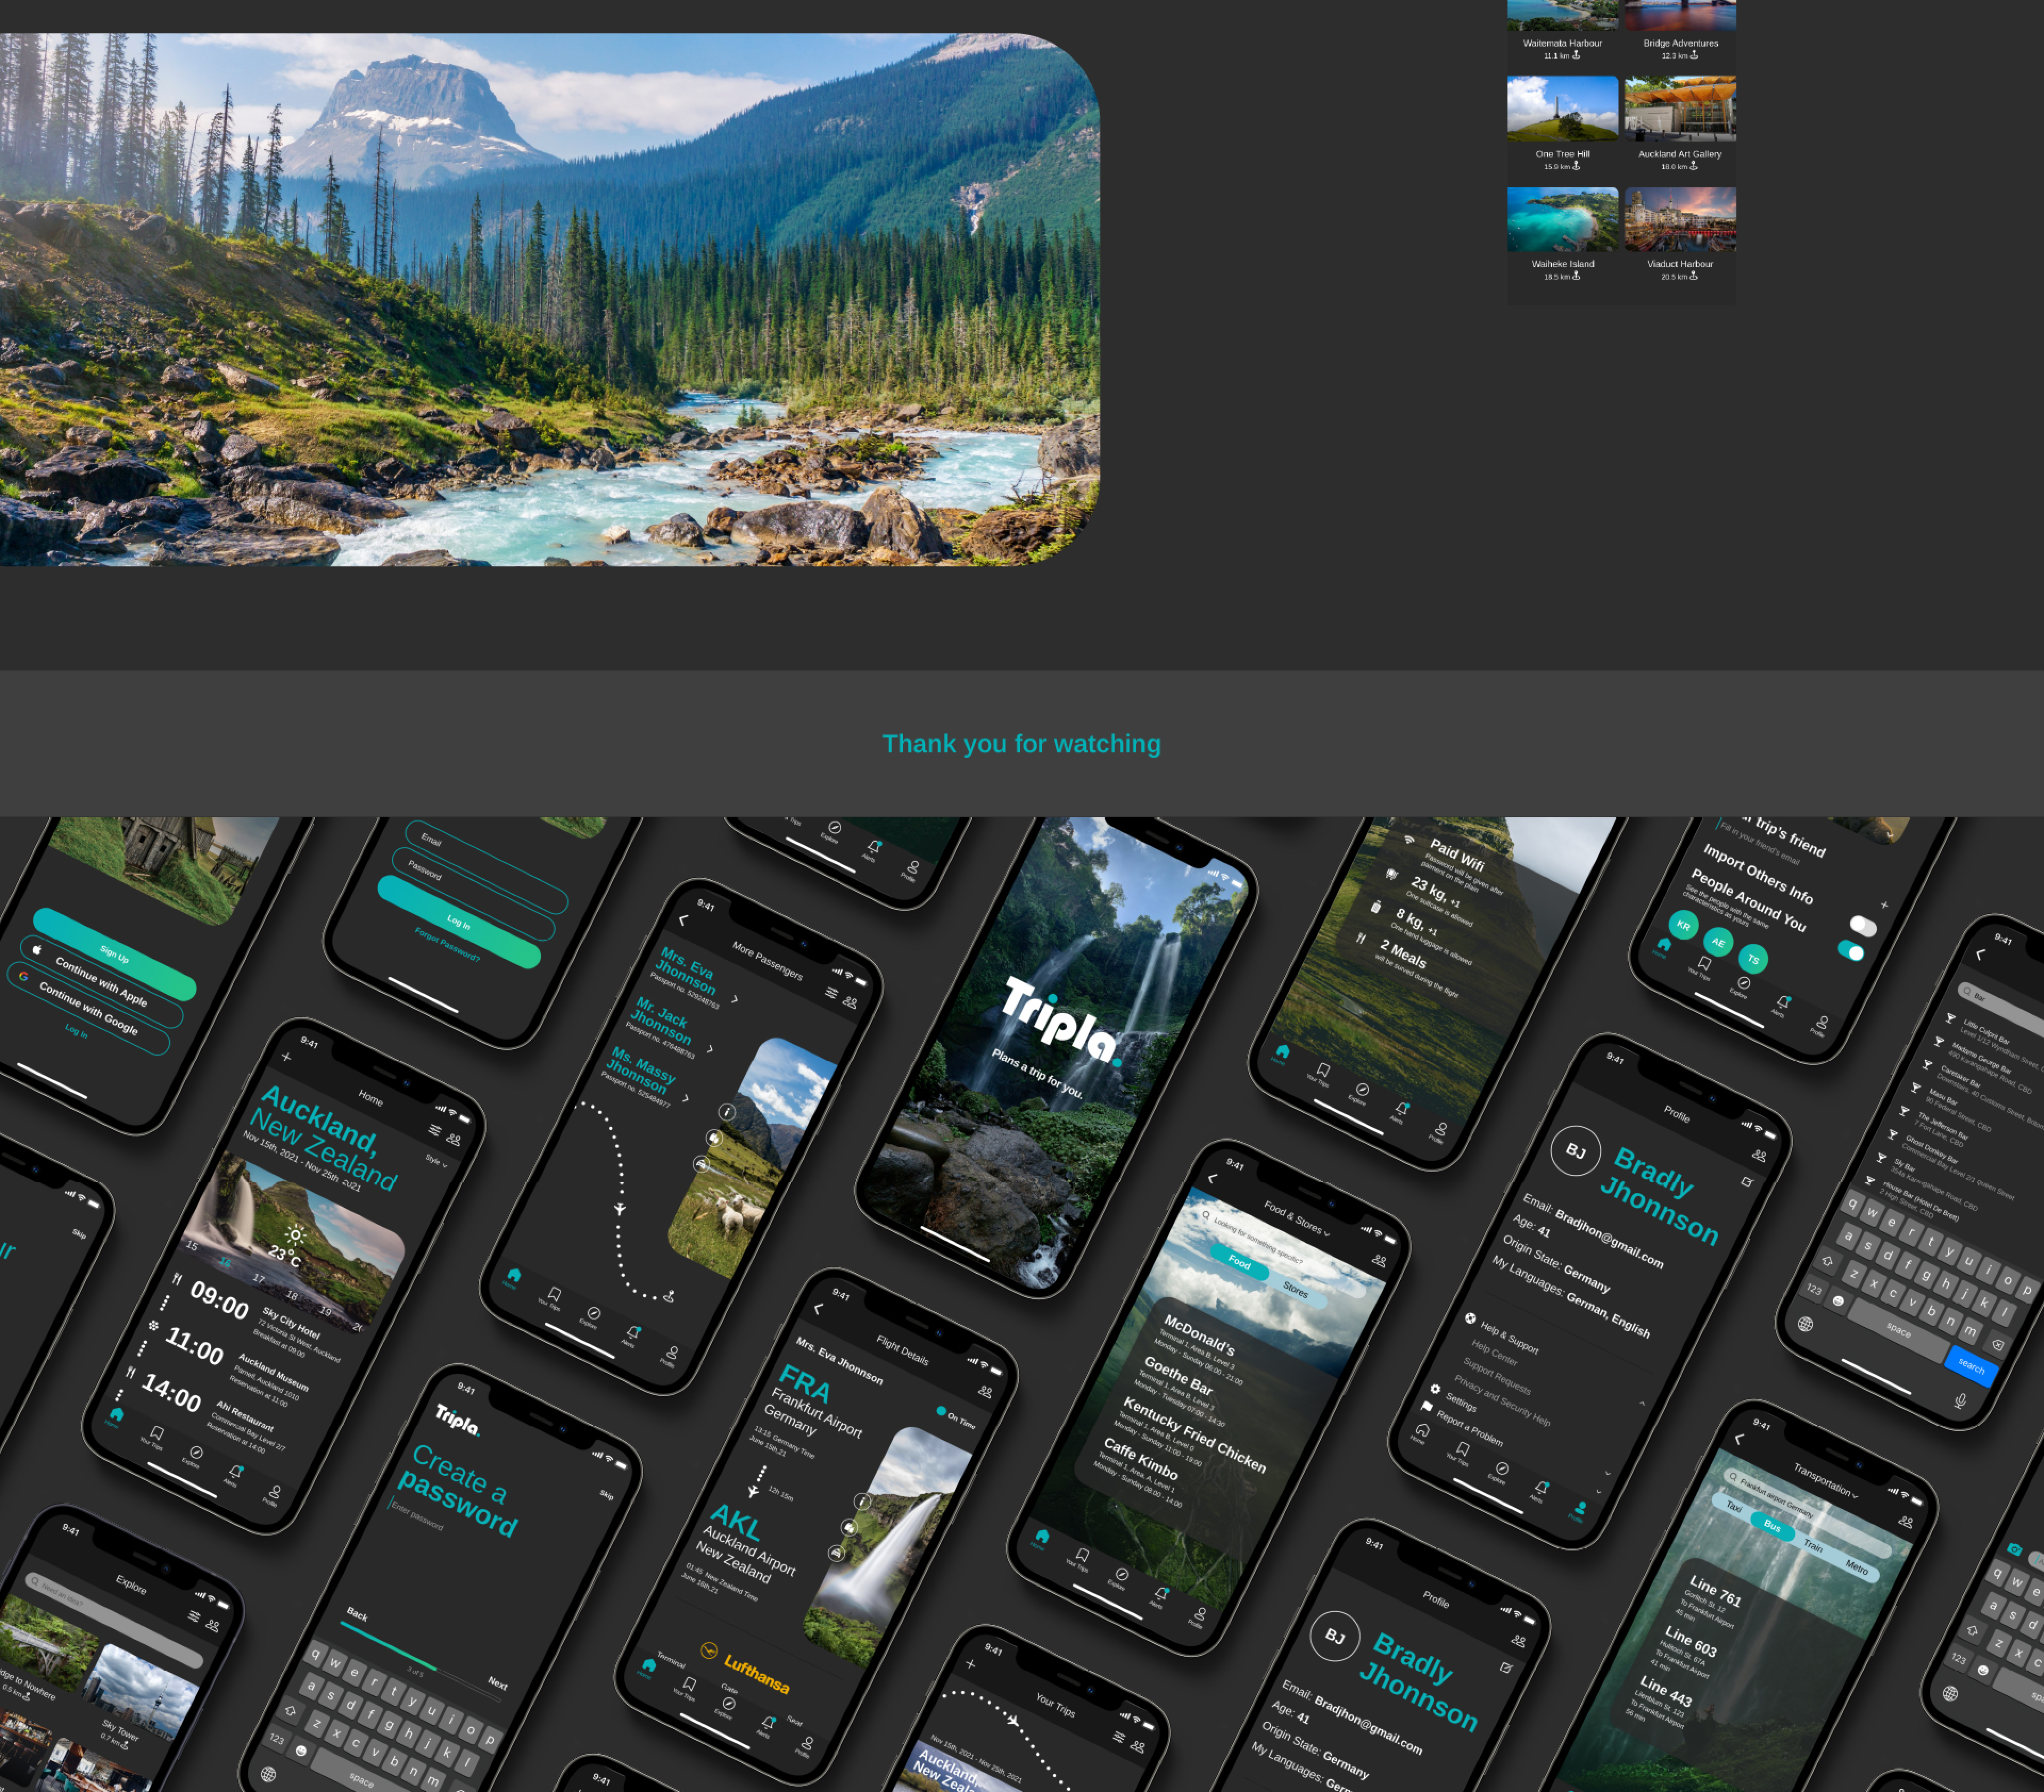Open the One Tree Hill thumbnail

[x=1562, y=109]
